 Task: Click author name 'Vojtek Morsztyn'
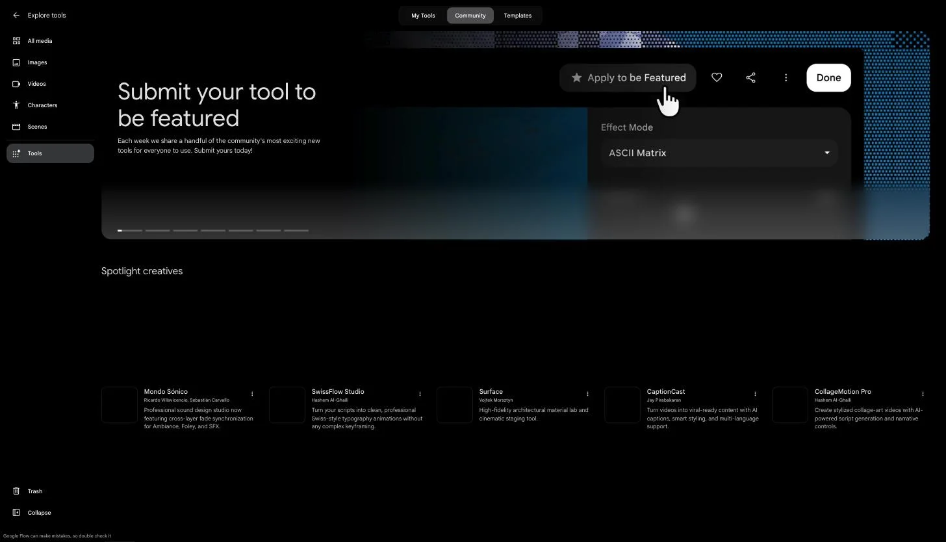coord(496,400)
